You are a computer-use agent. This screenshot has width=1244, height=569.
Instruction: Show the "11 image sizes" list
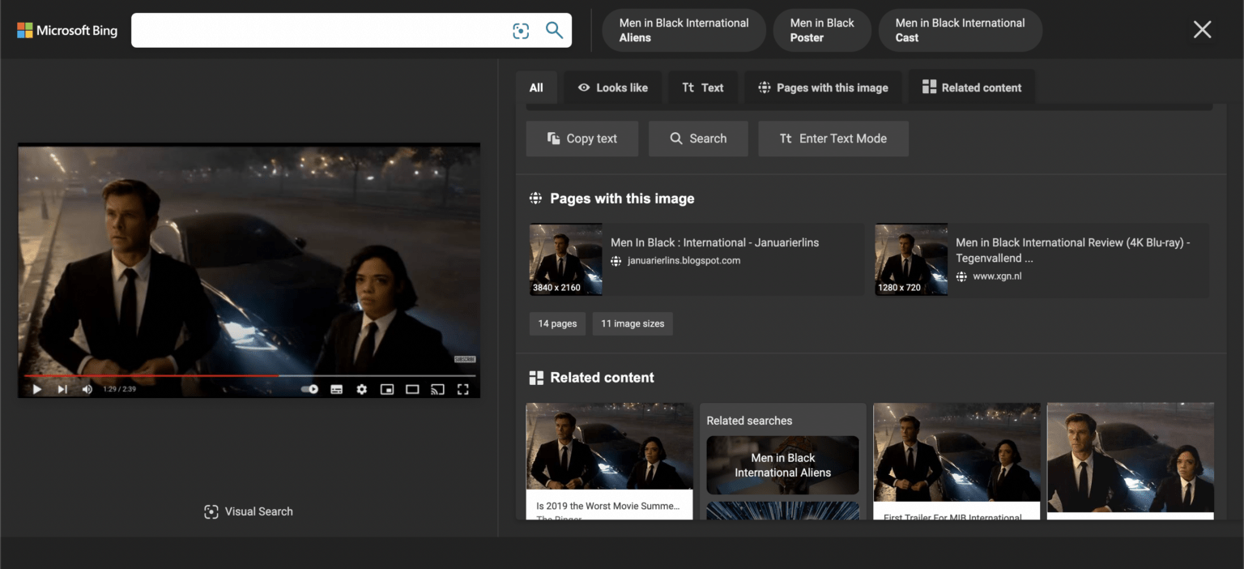click(x=633, y=323)
